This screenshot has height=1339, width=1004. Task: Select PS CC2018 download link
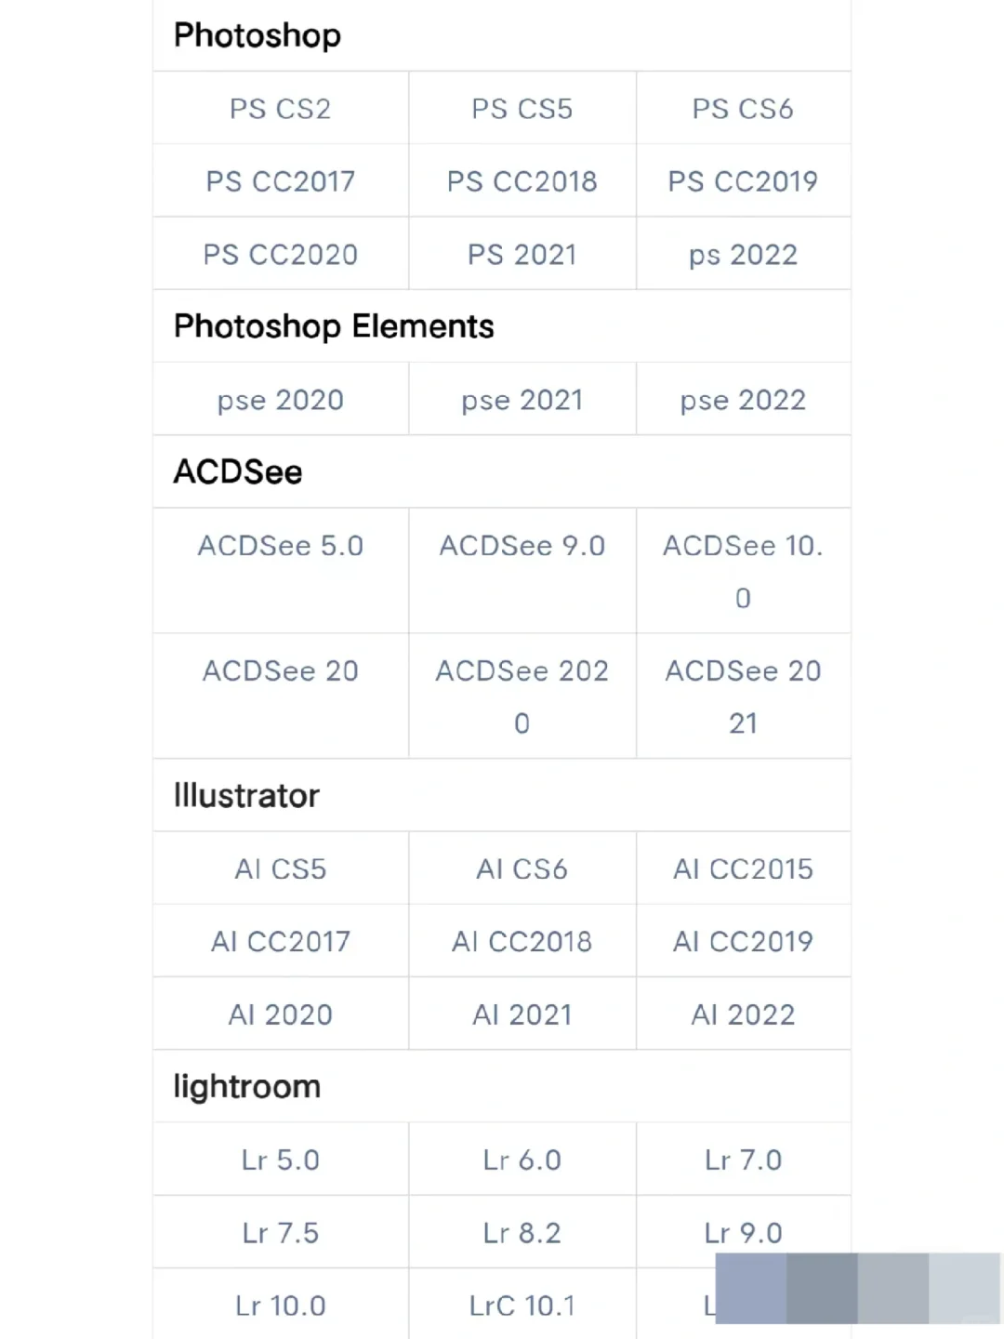pyautogui.click(x=522, y=181)
